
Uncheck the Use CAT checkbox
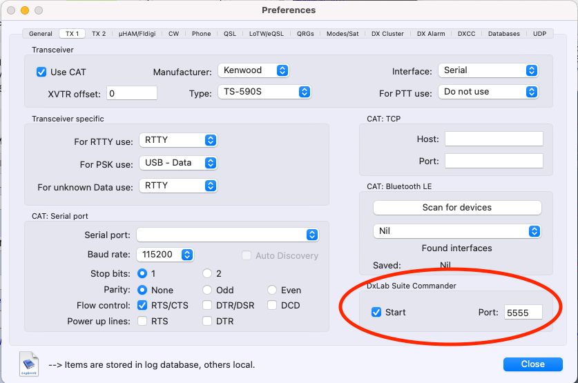click(41, 72)
